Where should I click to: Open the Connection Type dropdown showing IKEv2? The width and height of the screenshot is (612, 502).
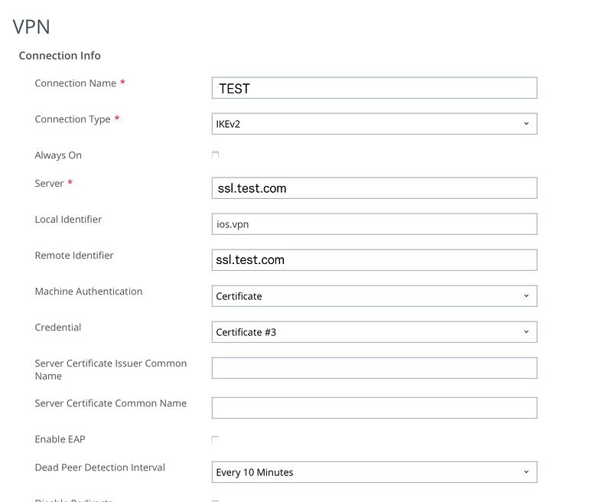(374, 124)
